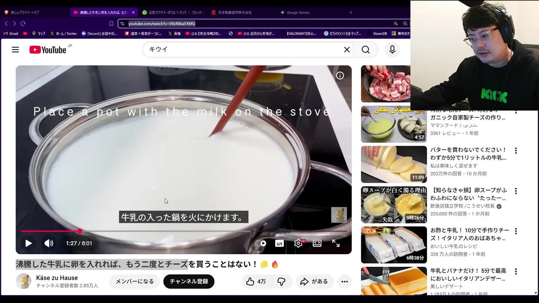This screenshot has height=303, width=539.
Task: Open the Discord bookmark
Action: point(99,33)
